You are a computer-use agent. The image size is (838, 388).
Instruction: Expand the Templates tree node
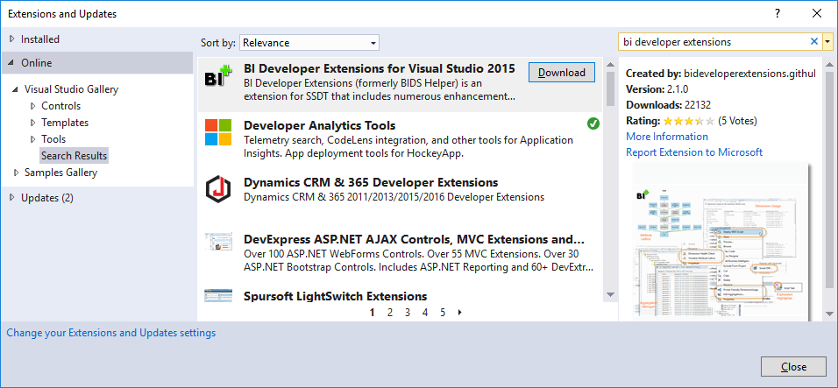point(33,123)
